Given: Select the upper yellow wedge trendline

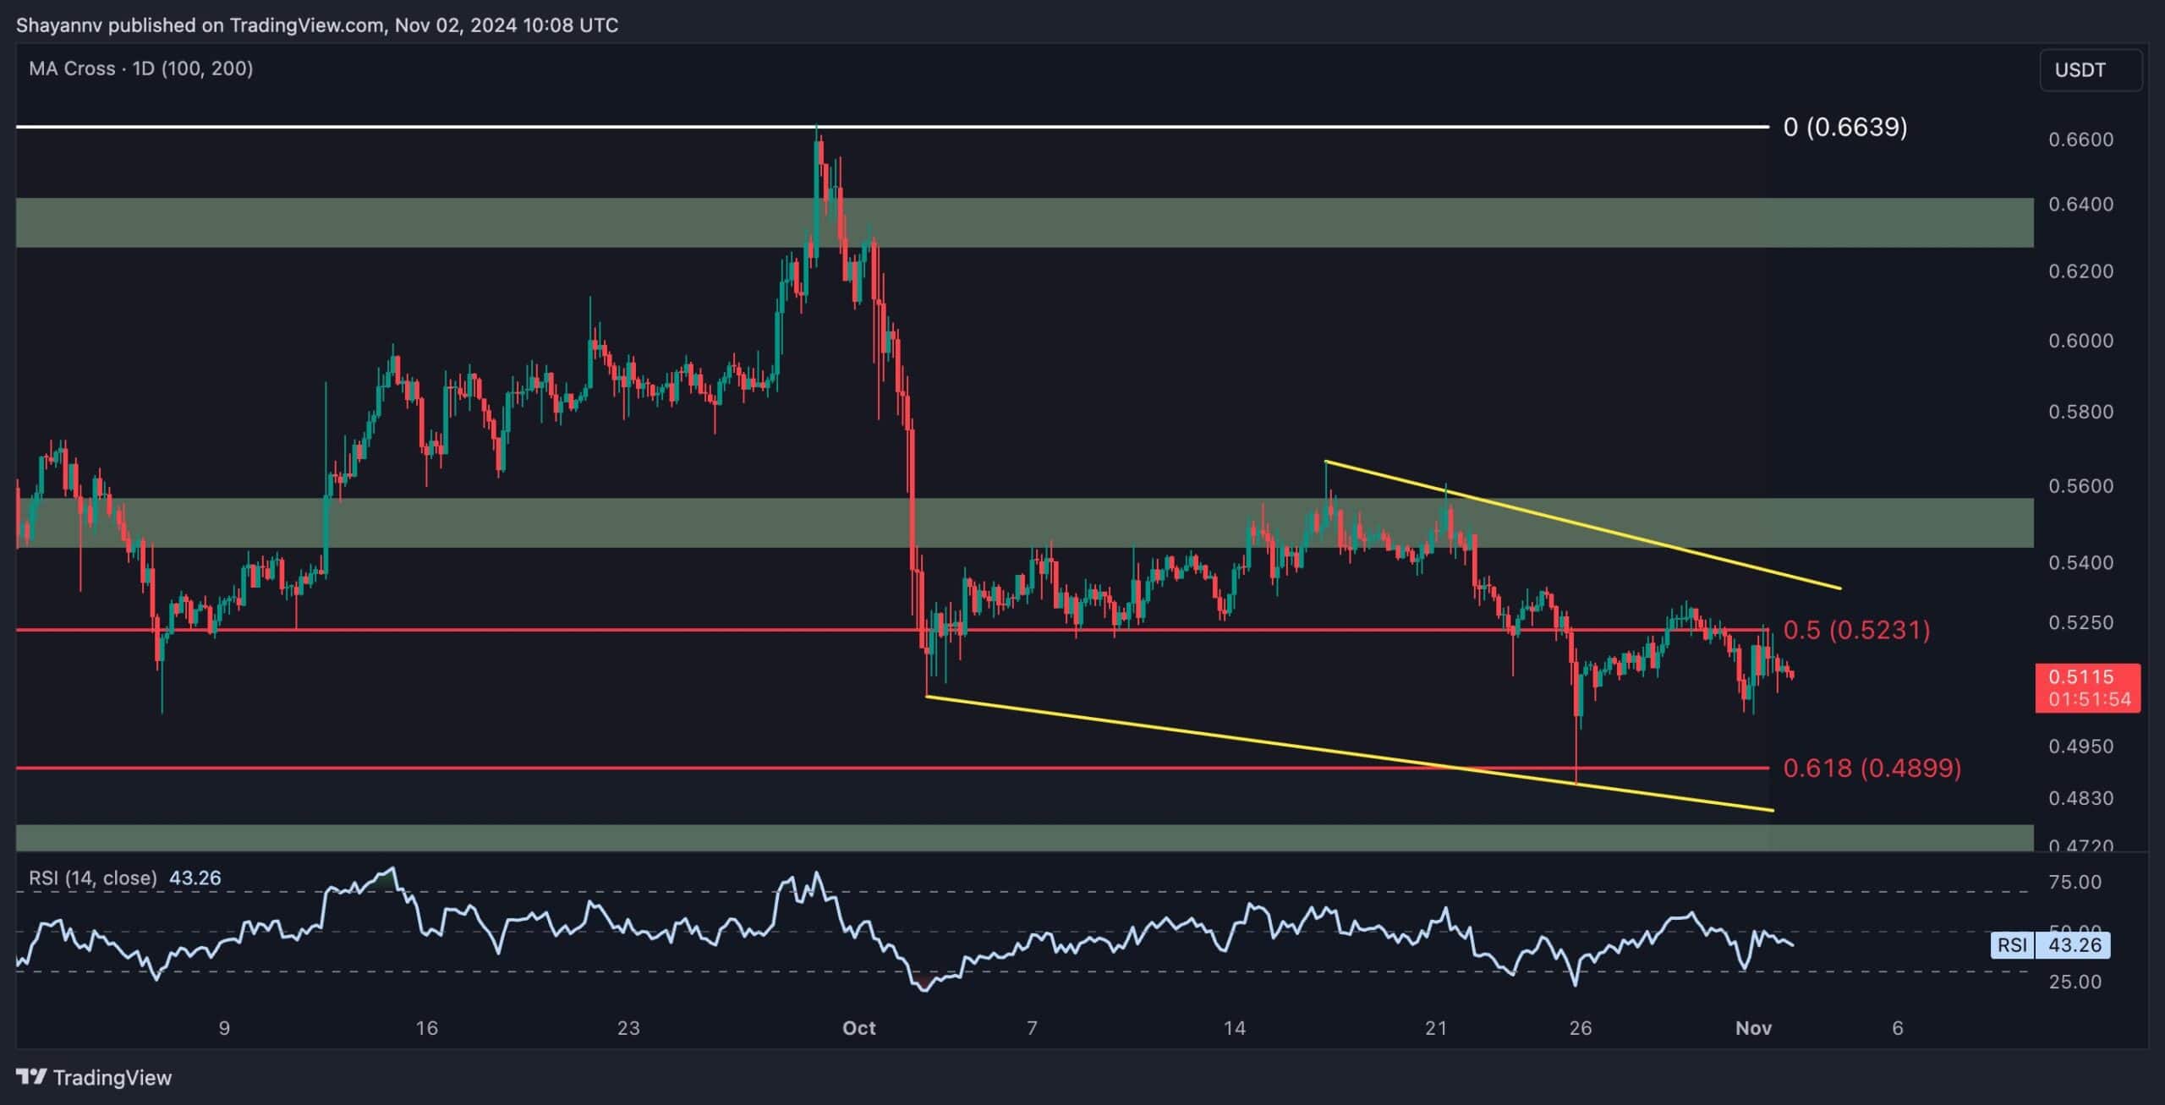Looking at the screenshot, I should click(1583, 525).
